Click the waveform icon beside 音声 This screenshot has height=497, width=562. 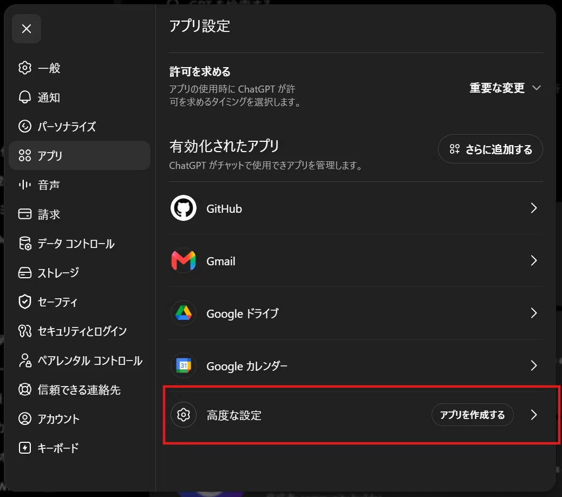[x=25, y=185]
